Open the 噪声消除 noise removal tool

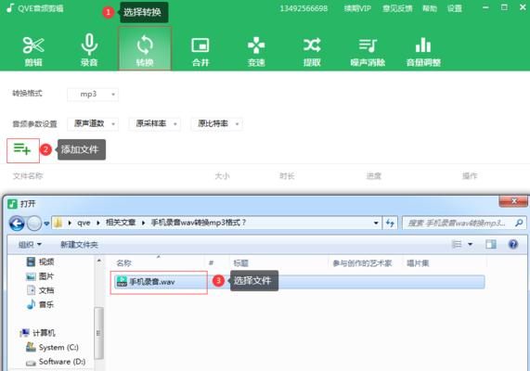(368, 51)
